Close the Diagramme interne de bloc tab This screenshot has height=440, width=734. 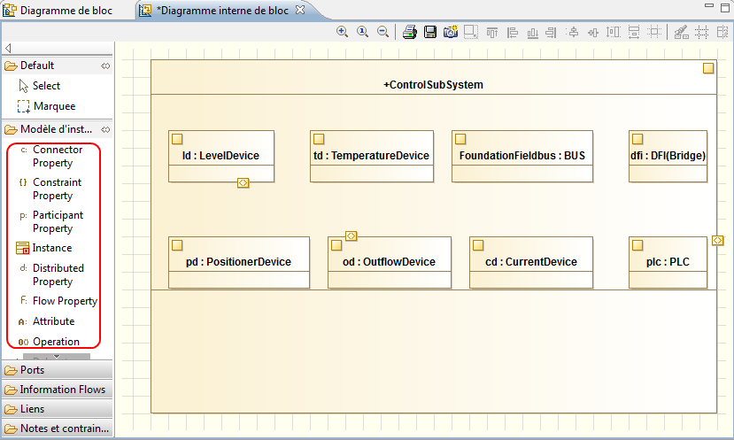tap(300, 10)
